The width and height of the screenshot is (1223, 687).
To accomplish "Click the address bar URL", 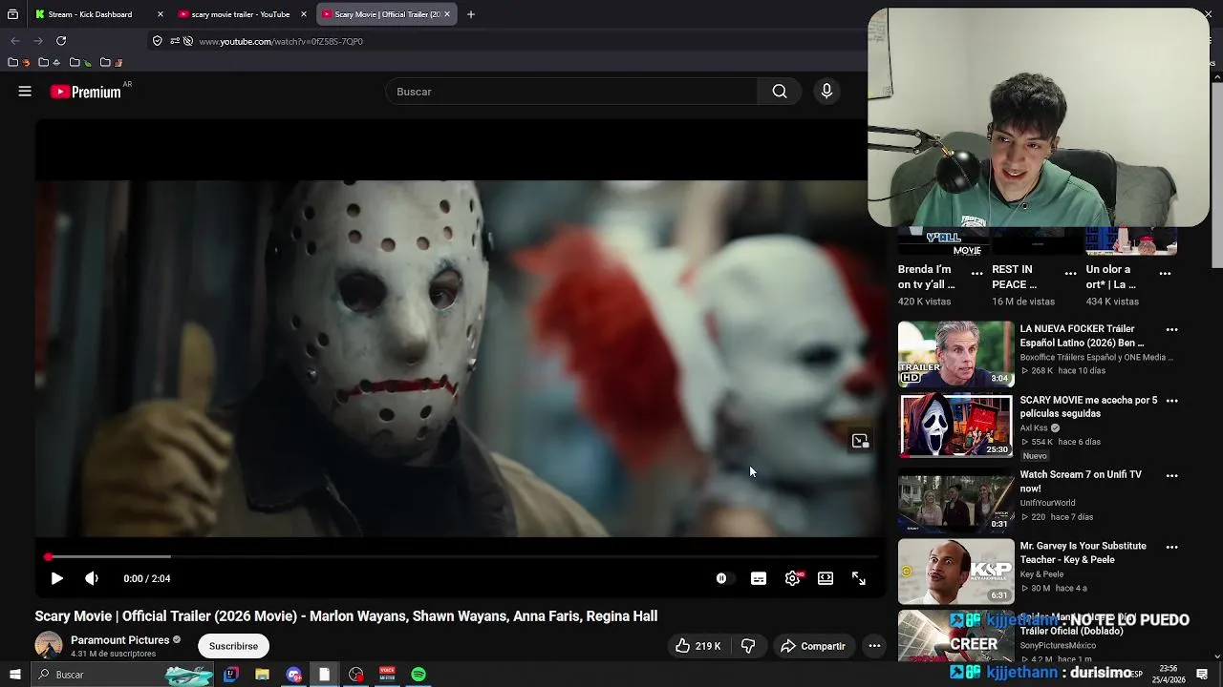I will click(281, 42).
